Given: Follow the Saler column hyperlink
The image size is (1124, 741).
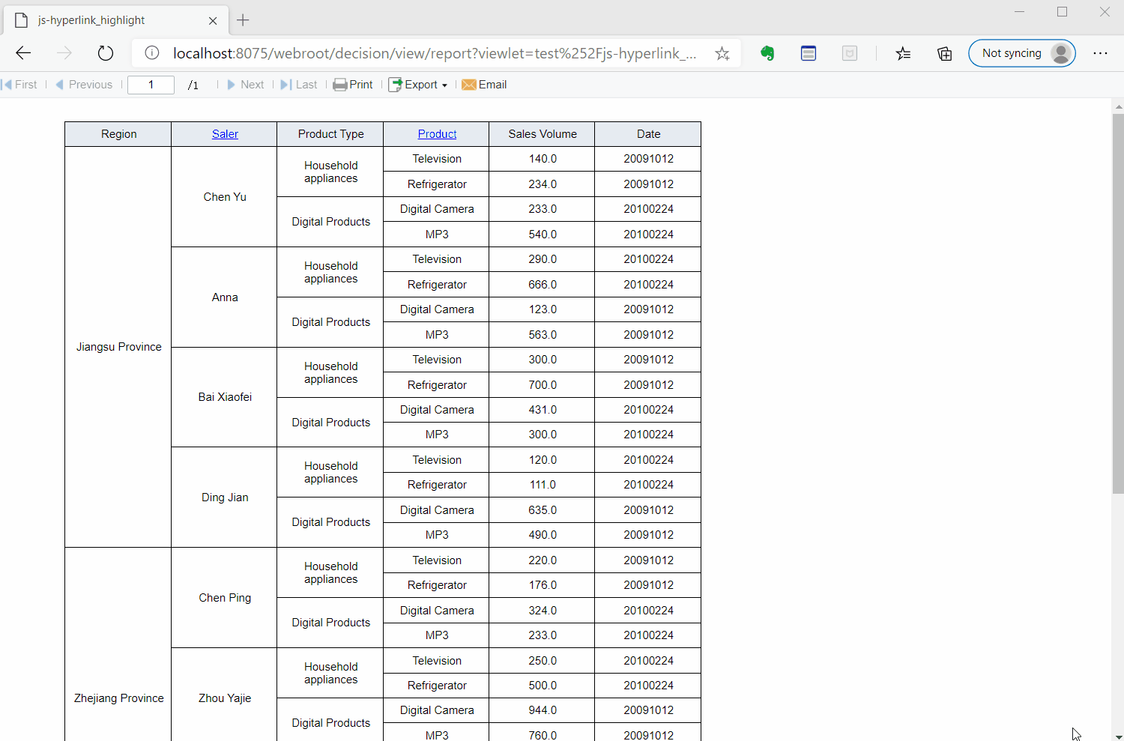Looking at the screenshot, I should click(225, 133).
